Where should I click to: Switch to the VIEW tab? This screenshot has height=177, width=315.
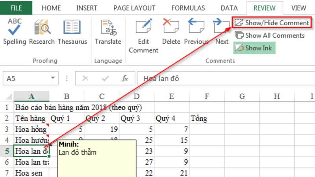(299, 8)
